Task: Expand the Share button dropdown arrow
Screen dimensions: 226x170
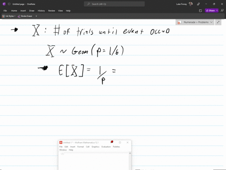Action: pos(217,10)
